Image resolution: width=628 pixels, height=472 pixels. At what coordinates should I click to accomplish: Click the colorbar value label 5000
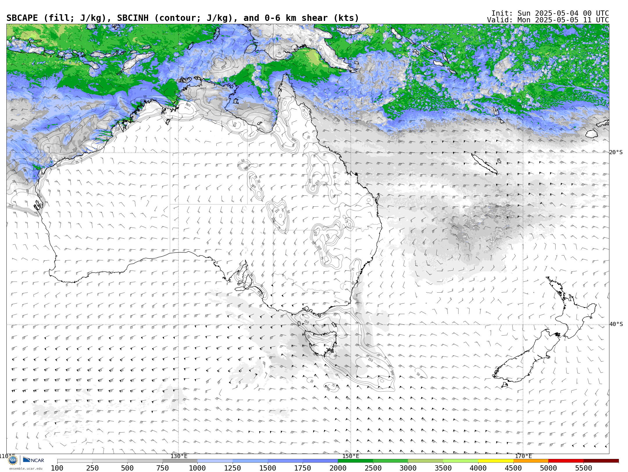click(548, 468)
